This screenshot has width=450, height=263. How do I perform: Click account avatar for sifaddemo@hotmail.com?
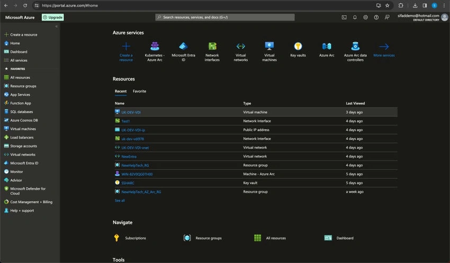point(445,17)
